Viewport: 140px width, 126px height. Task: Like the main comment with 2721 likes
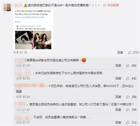(130, 52)
